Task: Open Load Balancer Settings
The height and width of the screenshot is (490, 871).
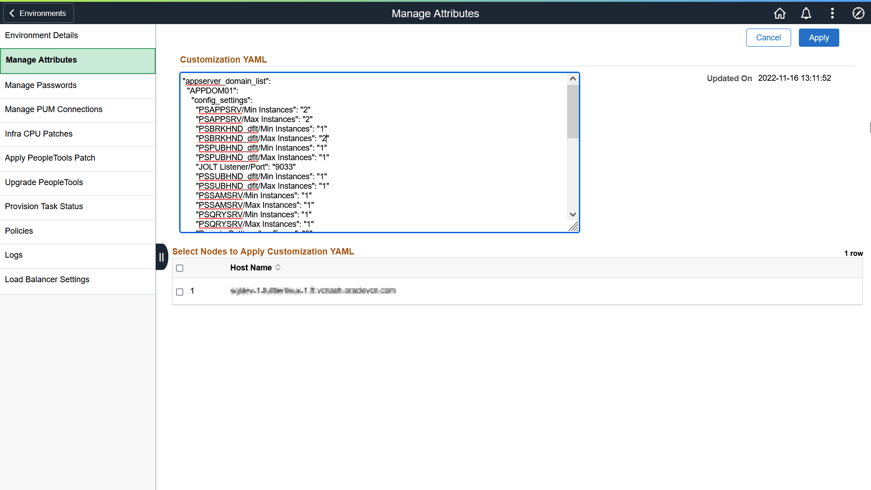Action: click(x=47, y=279)
